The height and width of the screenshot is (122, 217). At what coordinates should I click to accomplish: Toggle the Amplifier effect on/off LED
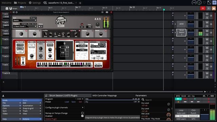(71, 30)
